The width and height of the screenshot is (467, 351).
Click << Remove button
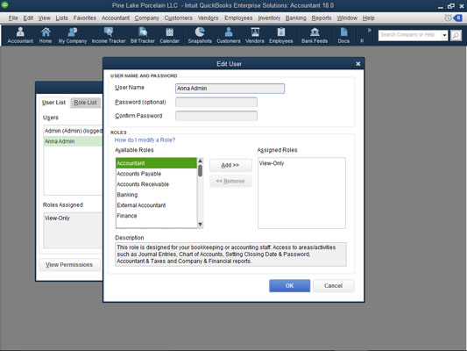[x=230, y=181]
